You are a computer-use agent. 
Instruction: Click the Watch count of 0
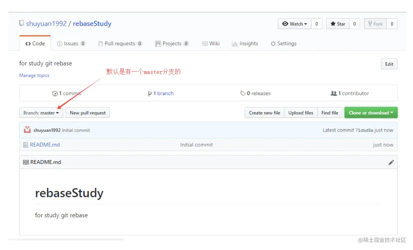click(x=316, y=24)
